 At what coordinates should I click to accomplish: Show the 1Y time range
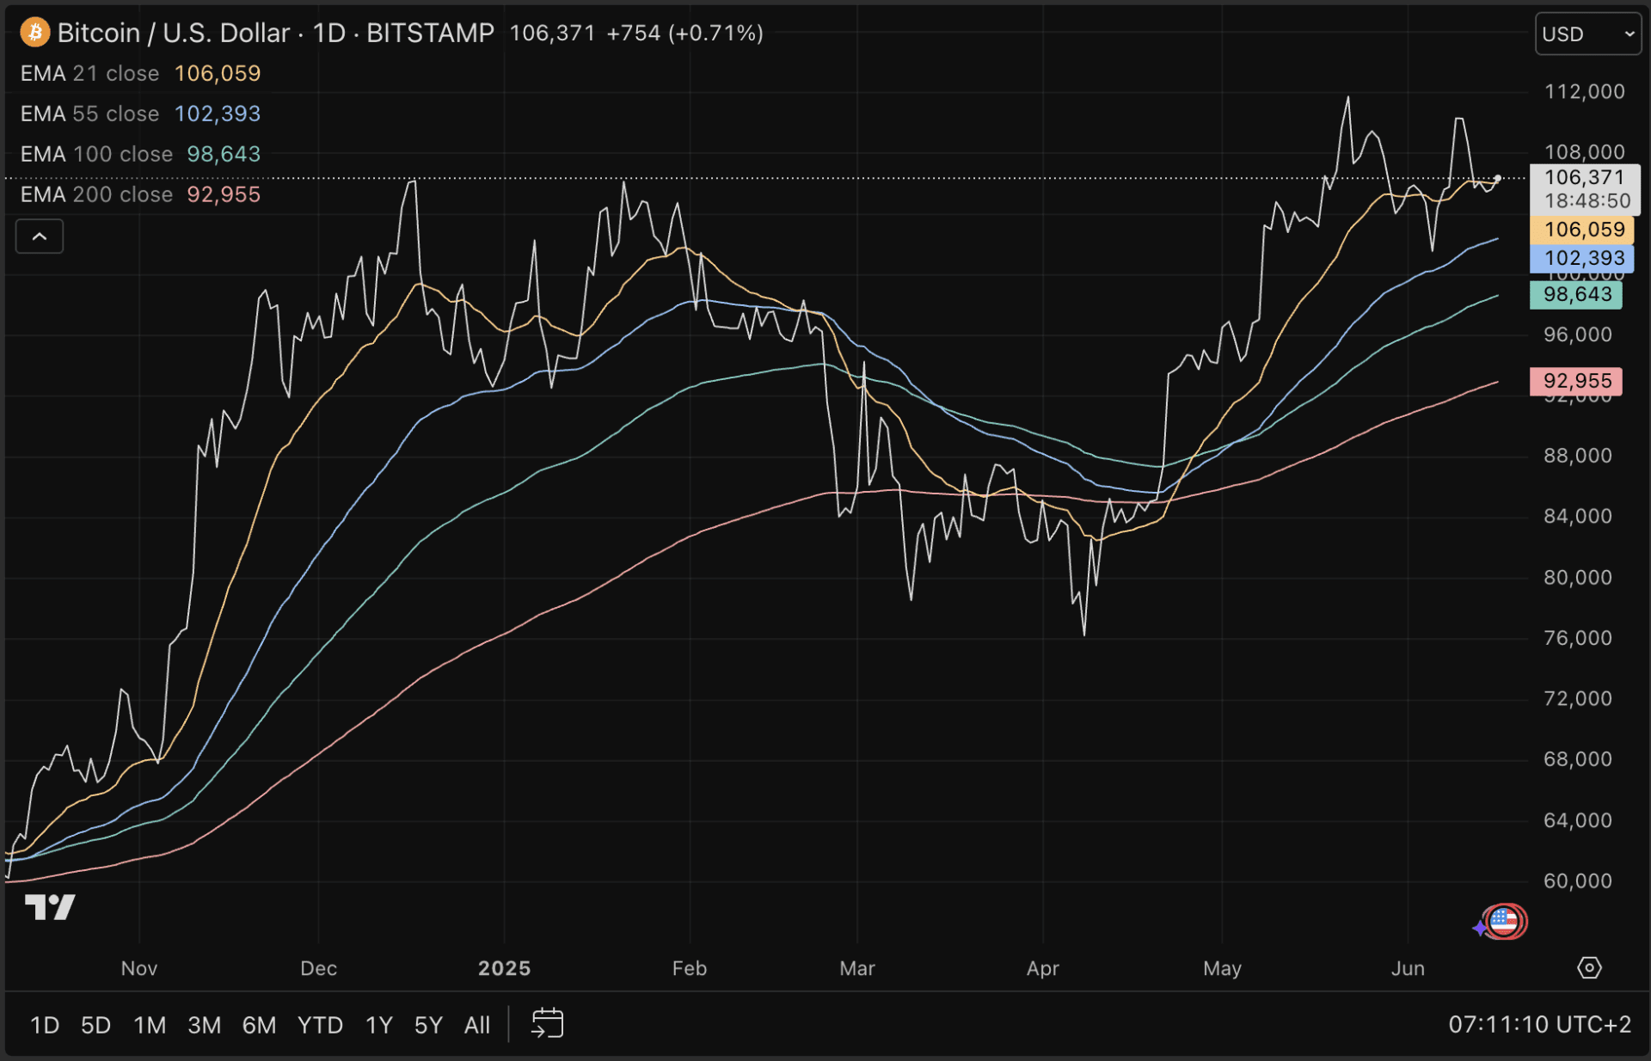click(378, 1025)
